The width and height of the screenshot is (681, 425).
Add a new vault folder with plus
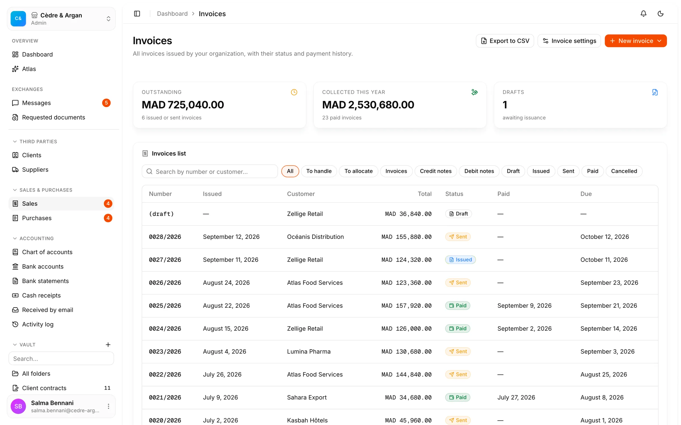(x=108, y=345)
